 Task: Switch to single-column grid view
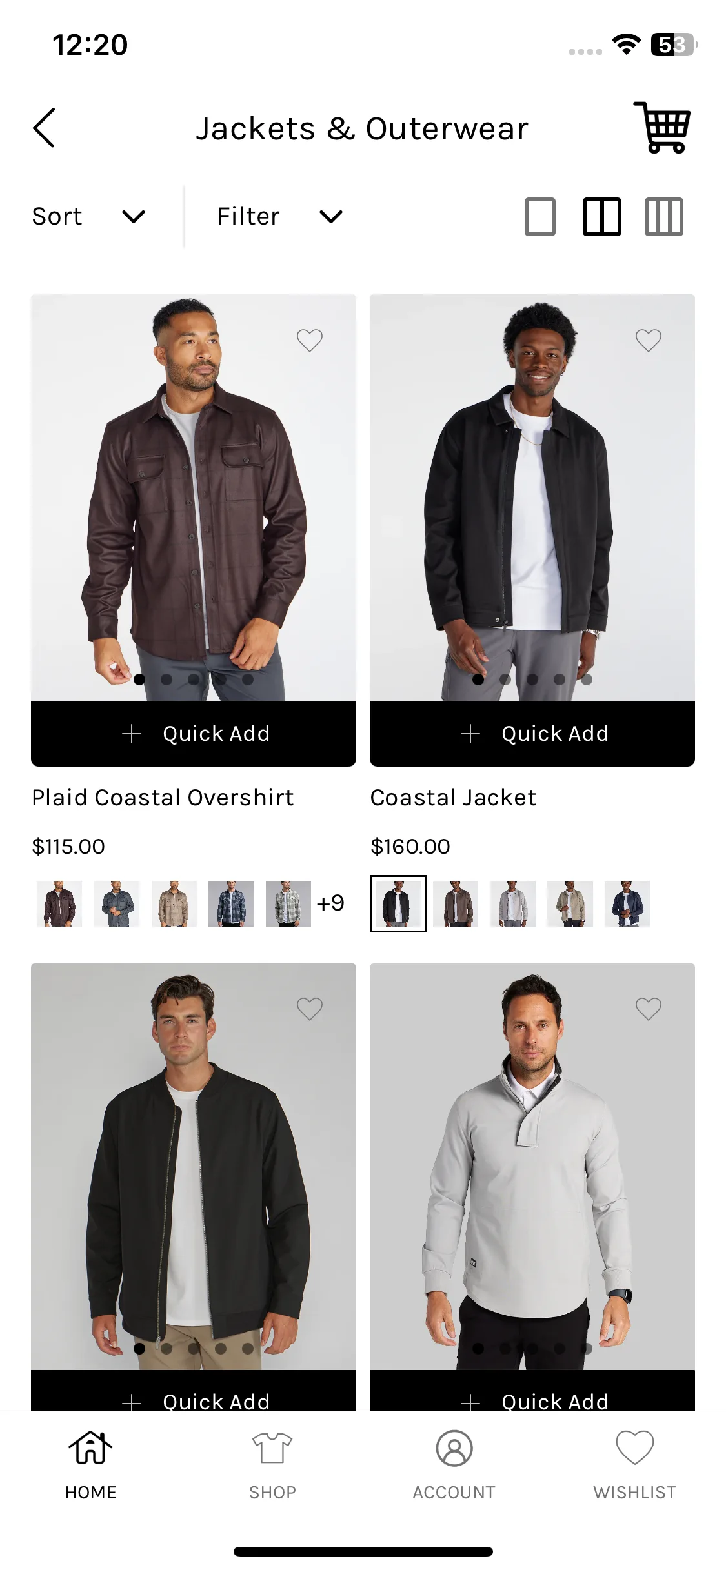[x=540, y=217]
